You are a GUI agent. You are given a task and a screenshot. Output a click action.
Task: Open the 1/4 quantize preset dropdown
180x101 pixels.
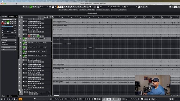click(132, 7)
